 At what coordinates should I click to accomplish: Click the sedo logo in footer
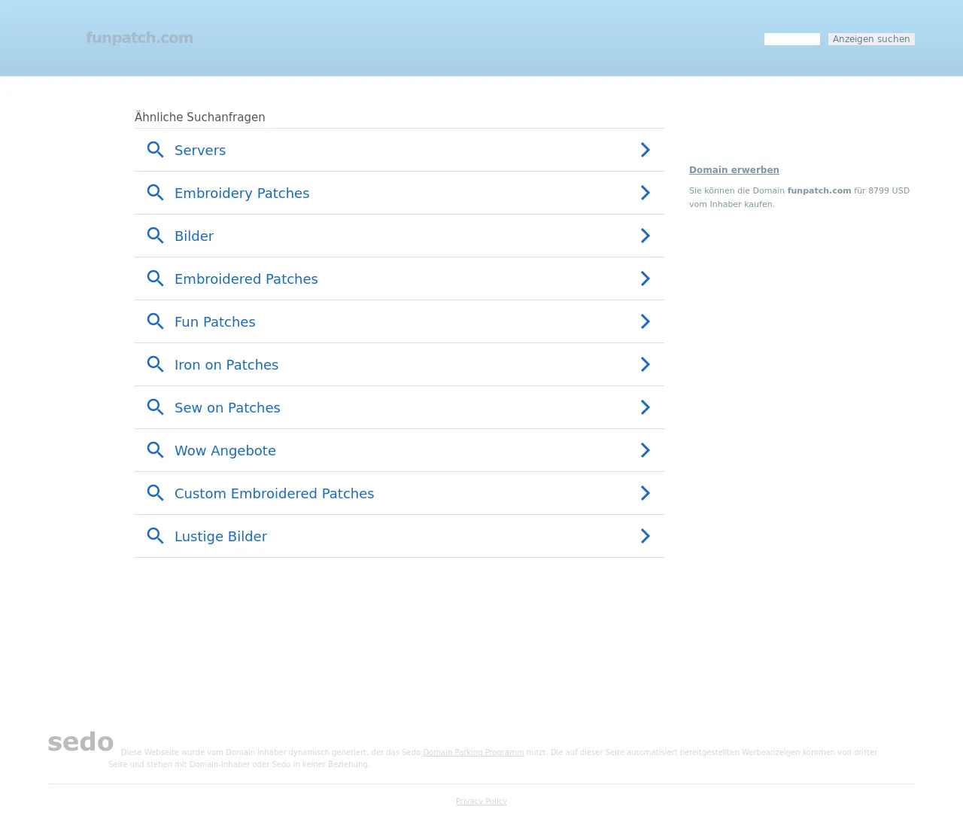click(x=81, y=741)
